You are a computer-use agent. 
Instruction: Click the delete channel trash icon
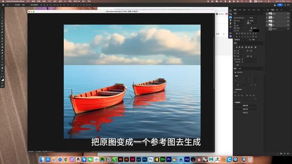[288, 154]
